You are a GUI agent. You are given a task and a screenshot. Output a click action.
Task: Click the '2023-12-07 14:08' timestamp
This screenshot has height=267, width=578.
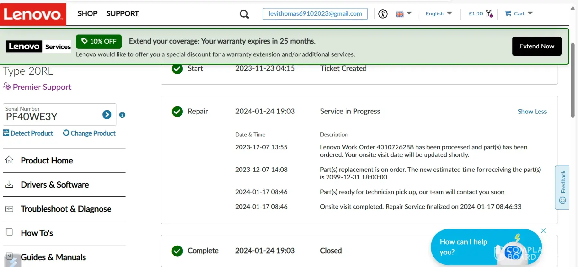coord(261,170)
